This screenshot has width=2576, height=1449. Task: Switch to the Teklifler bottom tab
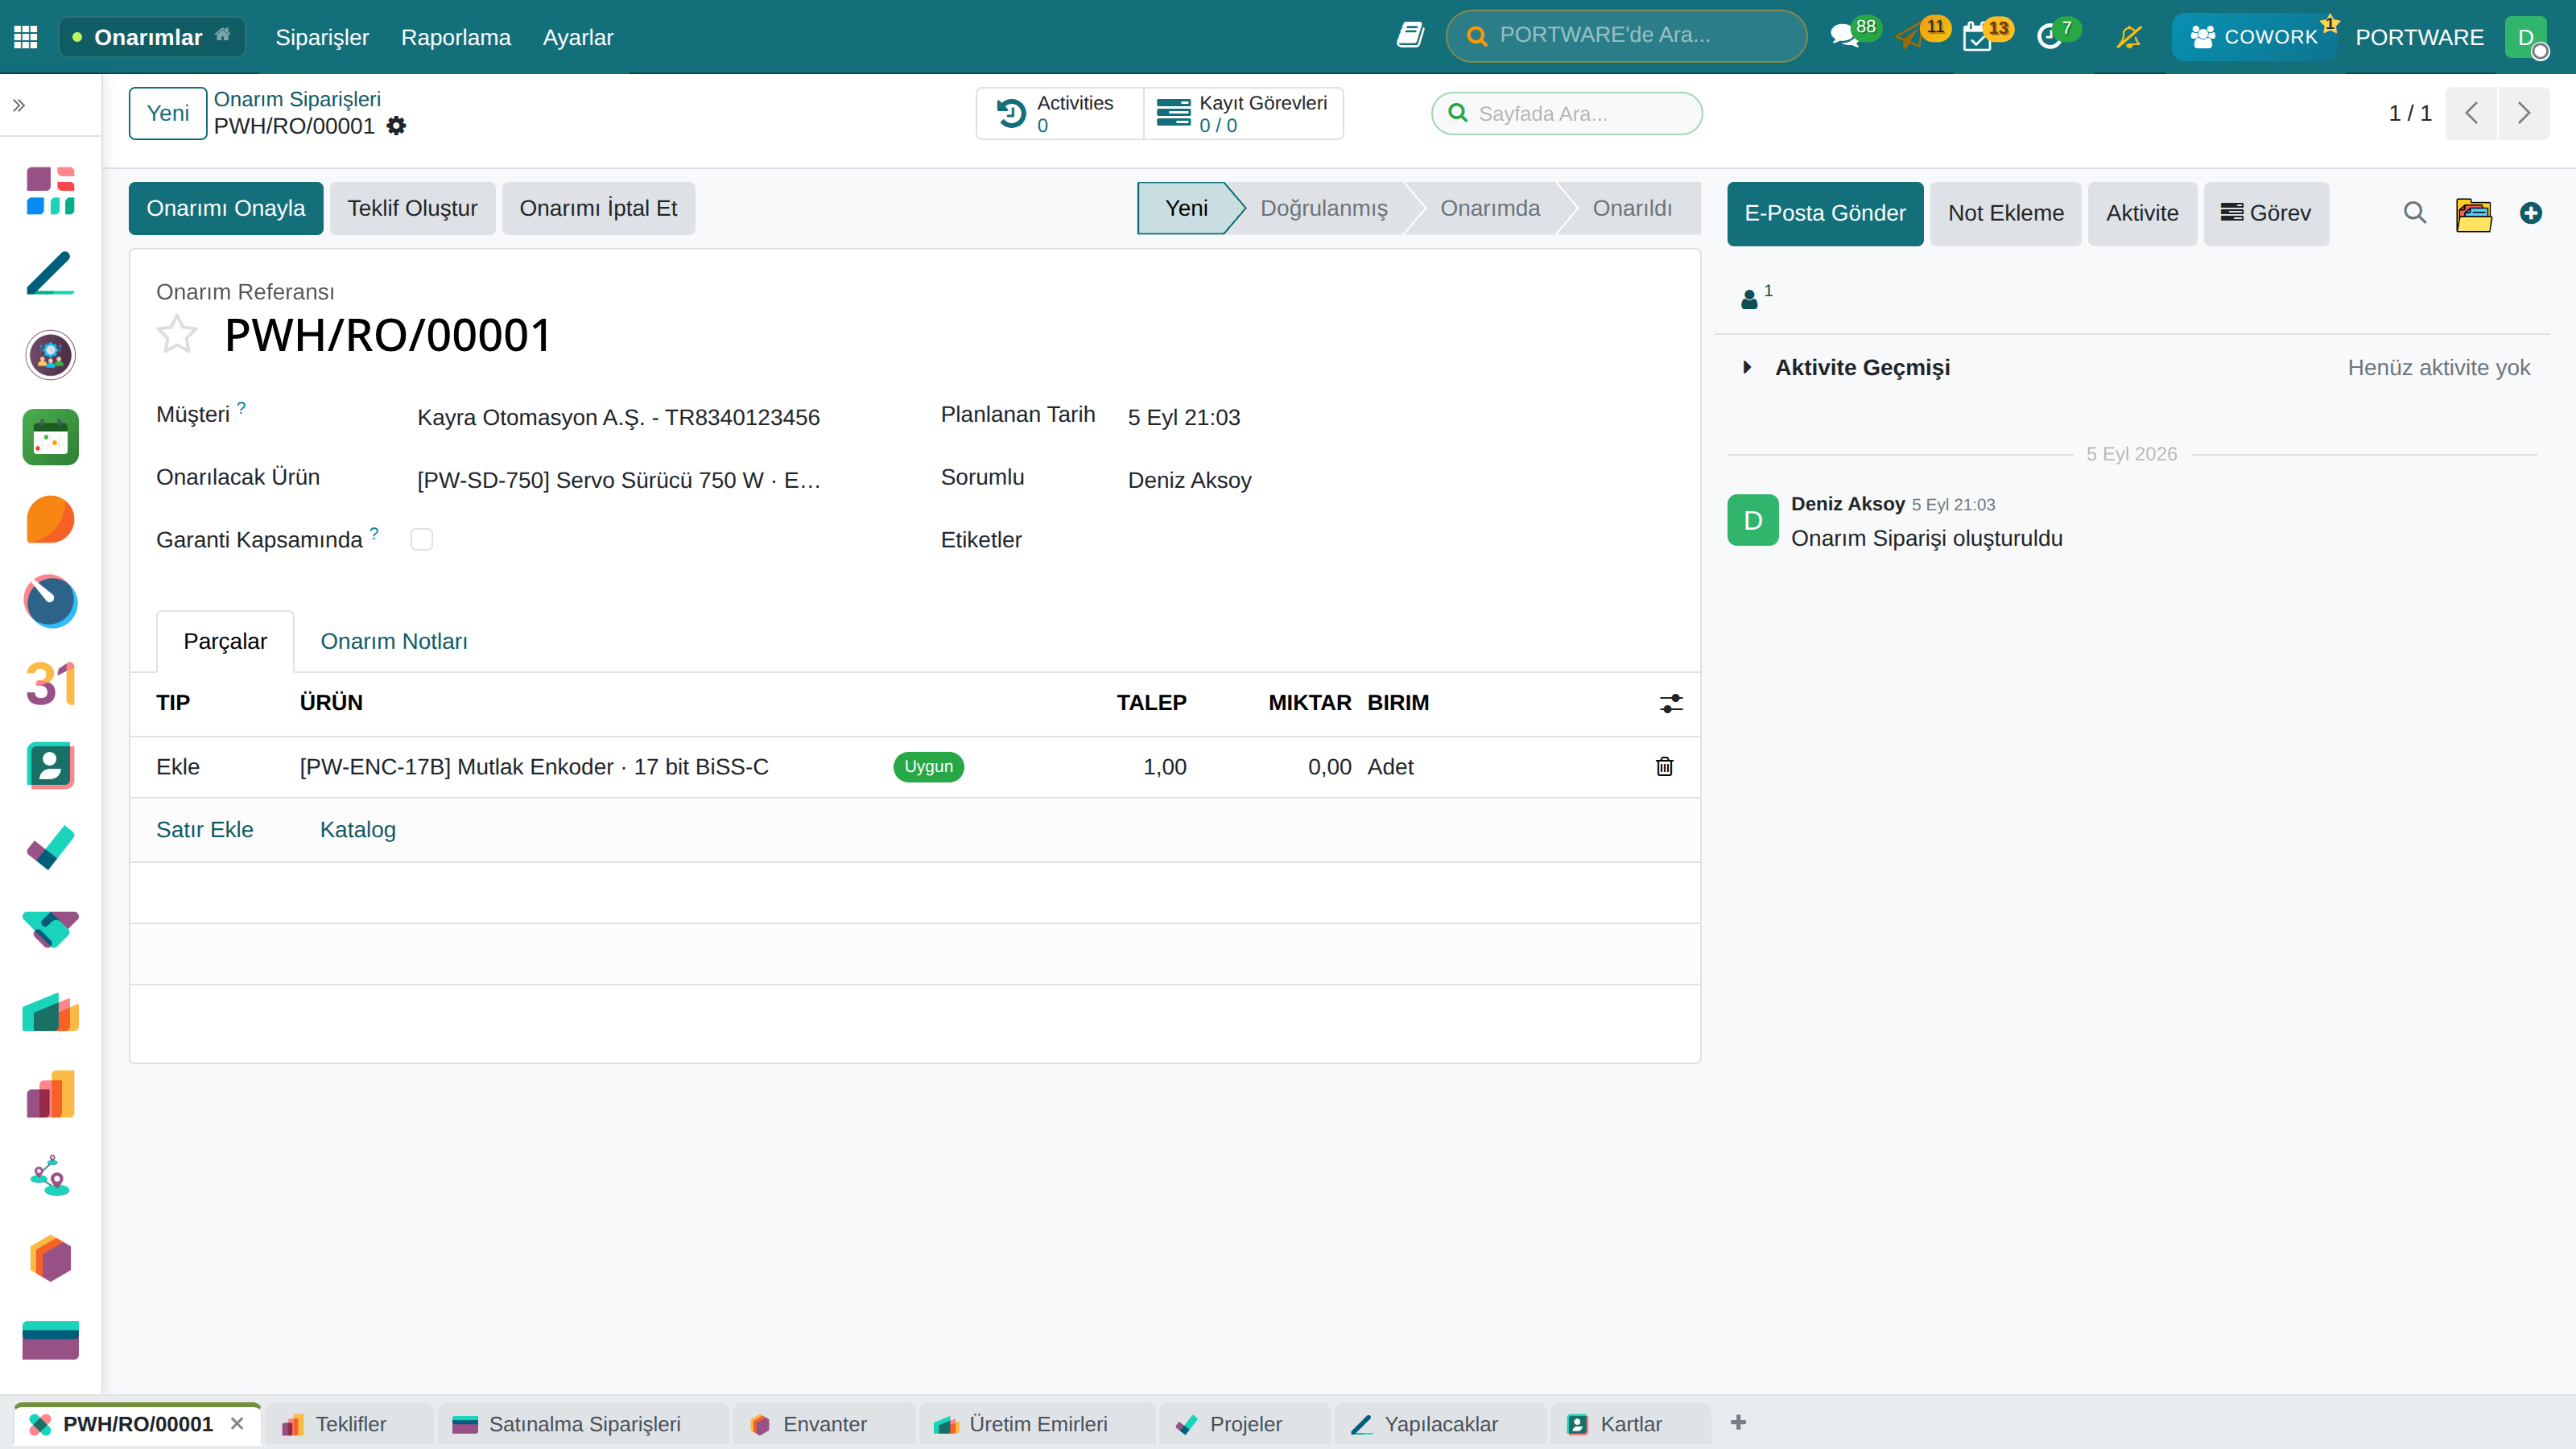tap(349, 1424)
